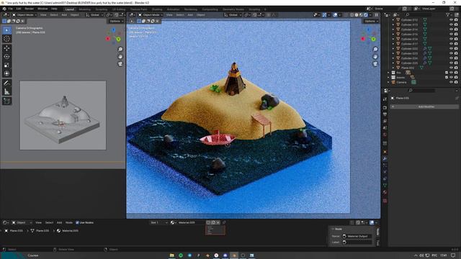Click pan hand icon in rendered viewport

(x=375, y=57)
